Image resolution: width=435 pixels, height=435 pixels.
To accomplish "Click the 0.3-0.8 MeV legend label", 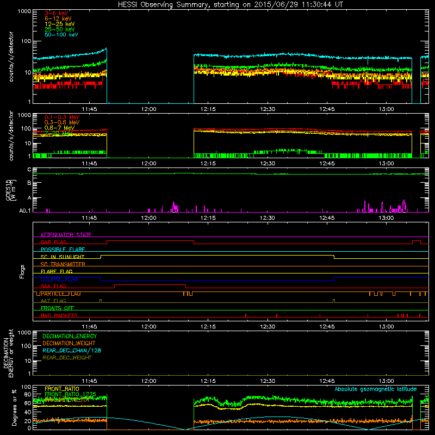I will point(62,122).
